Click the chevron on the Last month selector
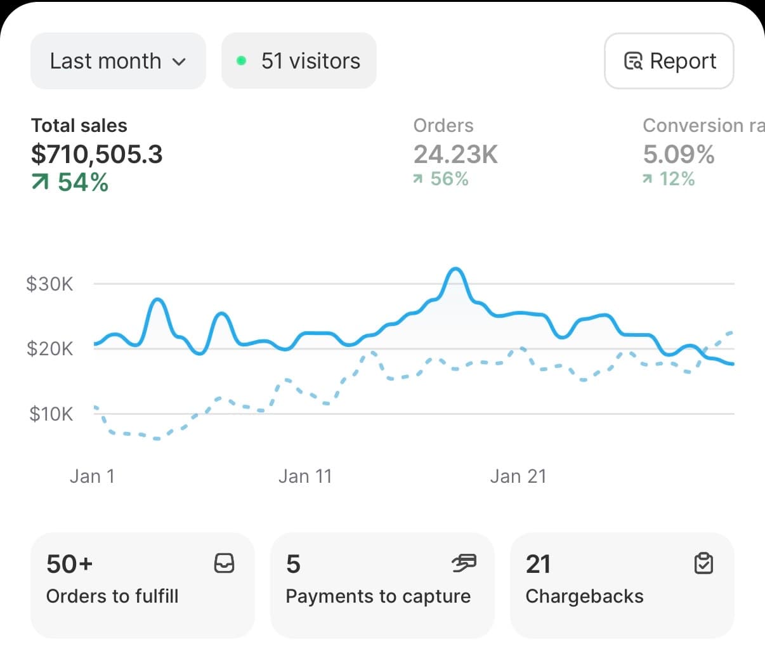 click(x=180, y=62)
